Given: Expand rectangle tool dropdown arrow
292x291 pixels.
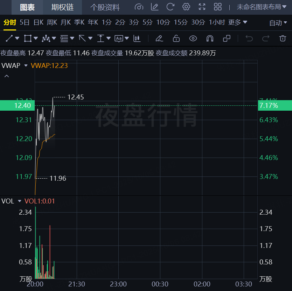Looking at the screenshot, I should point(36,39).
